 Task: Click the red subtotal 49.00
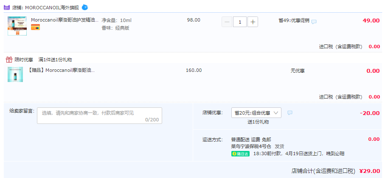point(371,21)
